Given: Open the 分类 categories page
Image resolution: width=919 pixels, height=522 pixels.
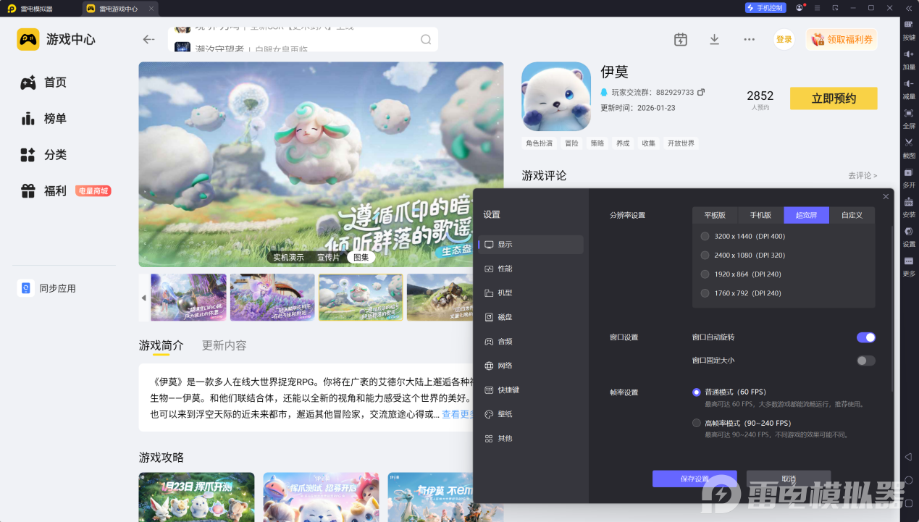Looking at the screenshot, I should pyautogui.click(x=43, y=155).
